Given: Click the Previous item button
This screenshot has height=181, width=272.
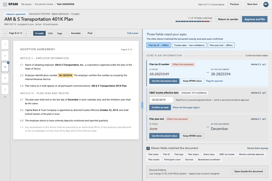Looking at the screenshot, I should coord(235,4).
